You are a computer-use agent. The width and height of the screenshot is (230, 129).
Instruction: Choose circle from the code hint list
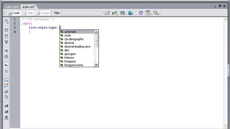[x=77, y=35]
